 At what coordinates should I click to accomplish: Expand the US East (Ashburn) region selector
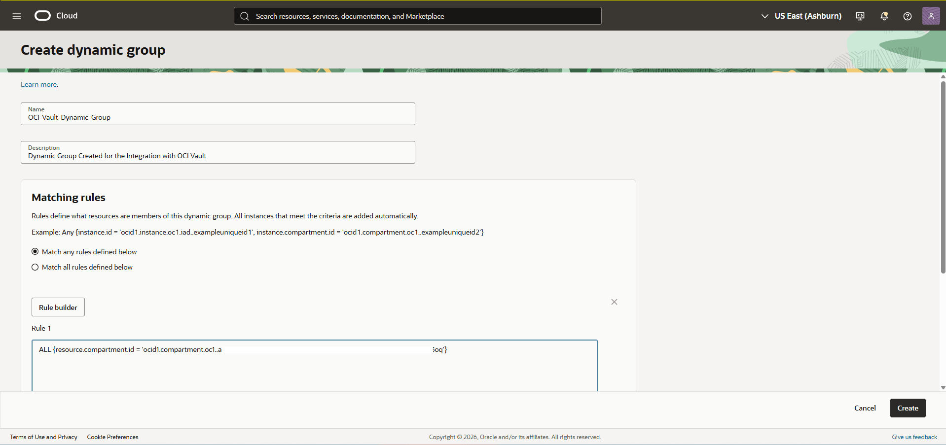point(801,16)
